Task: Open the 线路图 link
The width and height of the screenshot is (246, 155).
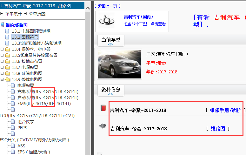Action: (218, 129)
